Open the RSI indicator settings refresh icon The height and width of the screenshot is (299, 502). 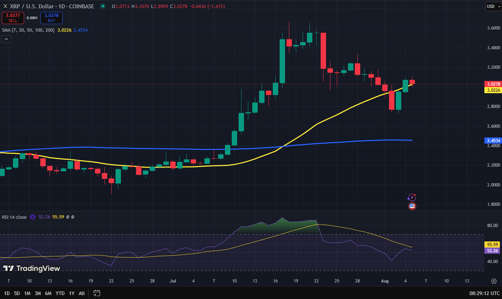tap(33, 217)
